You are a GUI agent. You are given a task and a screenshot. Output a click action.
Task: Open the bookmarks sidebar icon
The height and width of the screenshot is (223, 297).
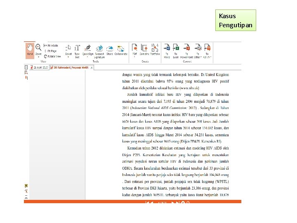(x=26, y=72)
